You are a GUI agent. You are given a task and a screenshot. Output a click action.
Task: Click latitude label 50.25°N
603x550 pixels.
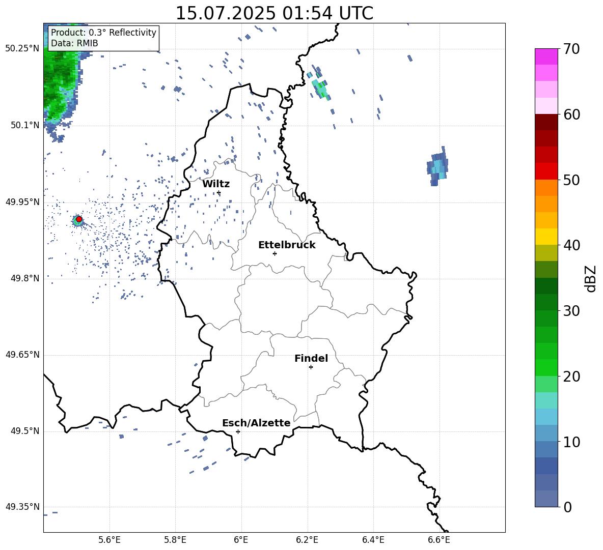click(22, 49)
